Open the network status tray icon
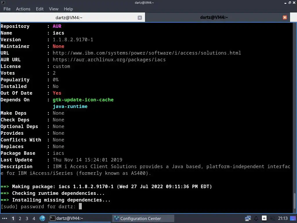 pyautogui.click(x=248, y=218)
